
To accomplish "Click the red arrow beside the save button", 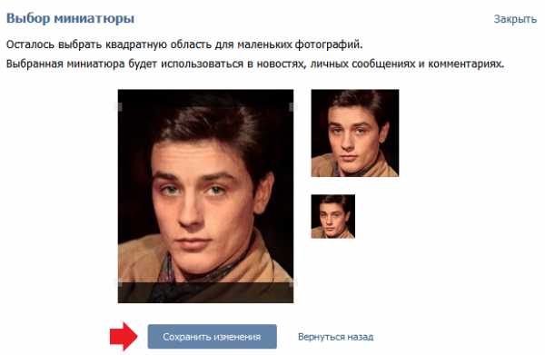I will coord(124,336).
